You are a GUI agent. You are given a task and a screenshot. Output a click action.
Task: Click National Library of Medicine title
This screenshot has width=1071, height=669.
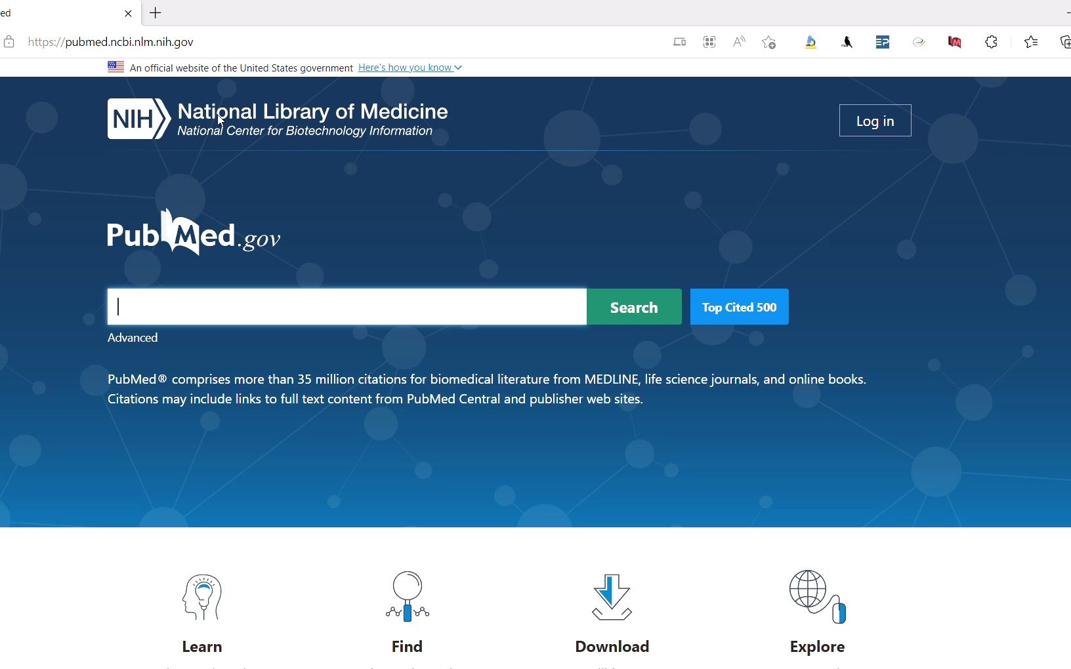pos(312,111)
